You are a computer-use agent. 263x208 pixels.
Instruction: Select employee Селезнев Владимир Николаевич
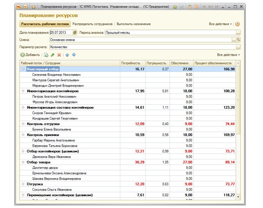click(x=56, y=74)
